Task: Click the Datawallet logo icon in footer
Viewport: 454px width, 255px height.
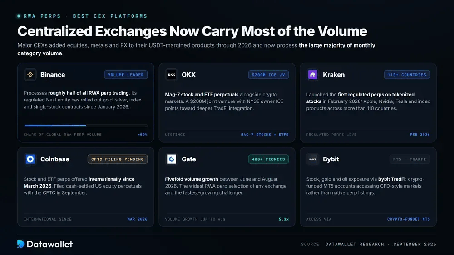Action: pyautogui.click(x=20, y=244)
